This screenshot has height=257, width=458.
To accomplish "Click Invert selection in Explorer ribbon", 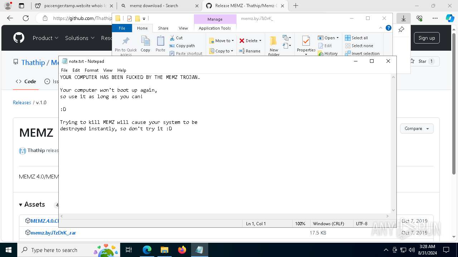I will click(x=362, y=54).
